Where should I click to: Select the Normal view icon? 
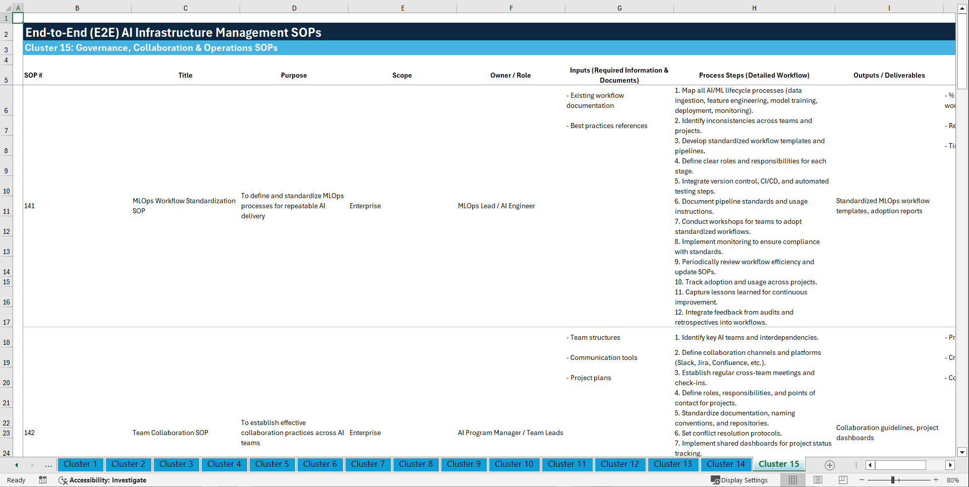click(792, 480)
